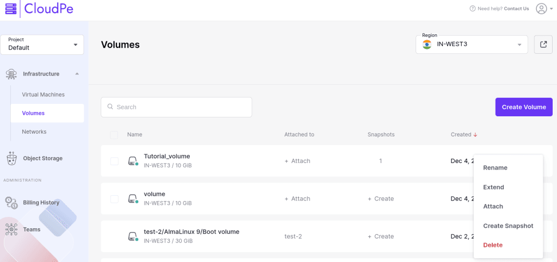
Task: Click the Volumes page heading
Action: point(120,45)
